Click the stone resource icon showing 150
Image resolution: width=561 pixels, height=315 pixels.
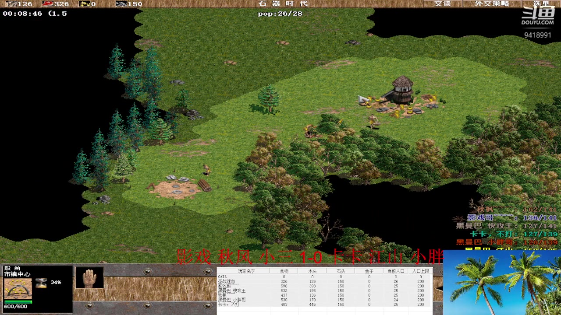pyautogui.click(x=121, y=3)
